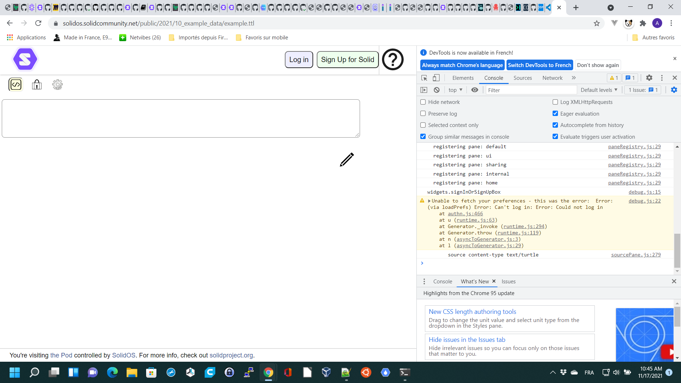Open the top context dropdown

[455, 90]
